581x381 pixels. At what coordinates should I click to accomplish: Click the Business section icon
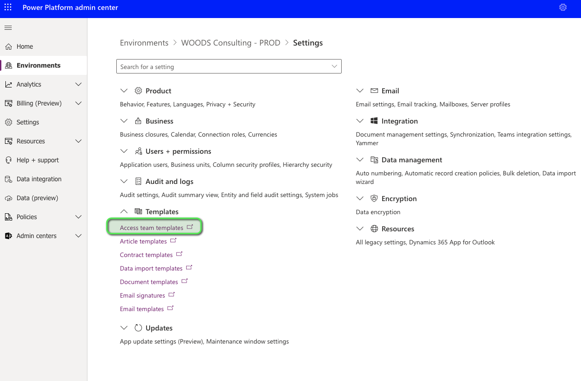[x=138, y=121]
